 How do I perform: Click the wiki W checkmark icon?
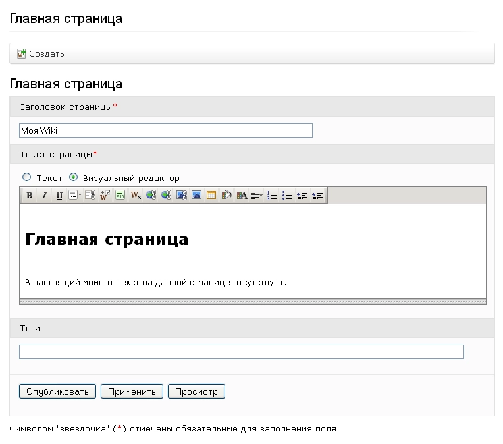click(105, 195)
